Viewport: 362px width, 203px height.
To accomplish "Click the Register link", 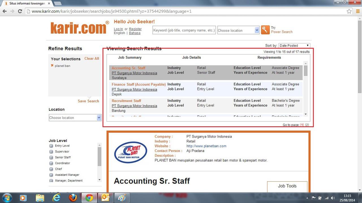I will click(x=135, y=29).
